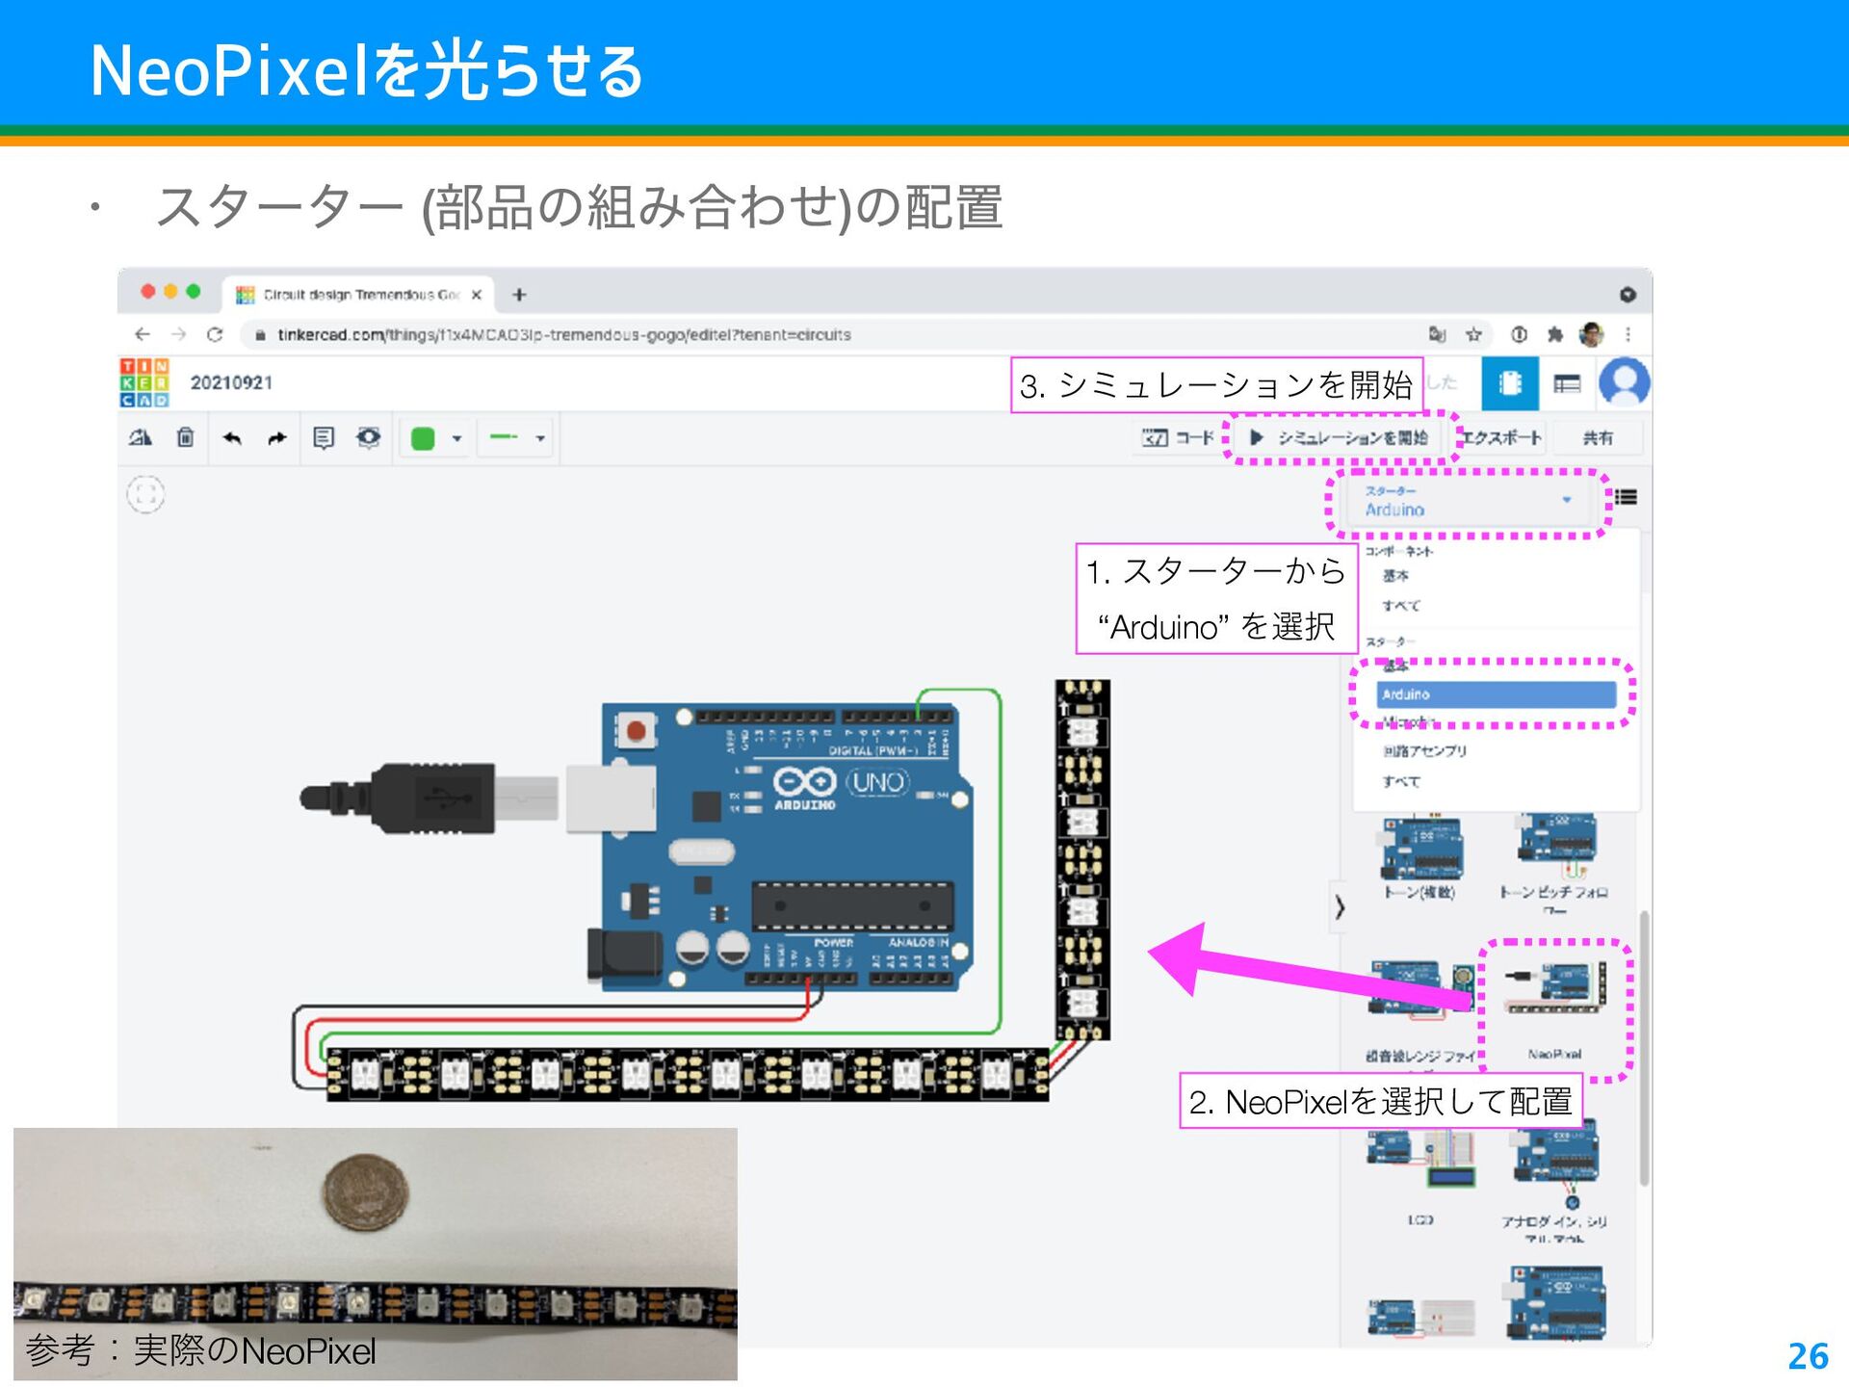
Task: Close the Circuit design tab
Action: (x=476, y=295)
